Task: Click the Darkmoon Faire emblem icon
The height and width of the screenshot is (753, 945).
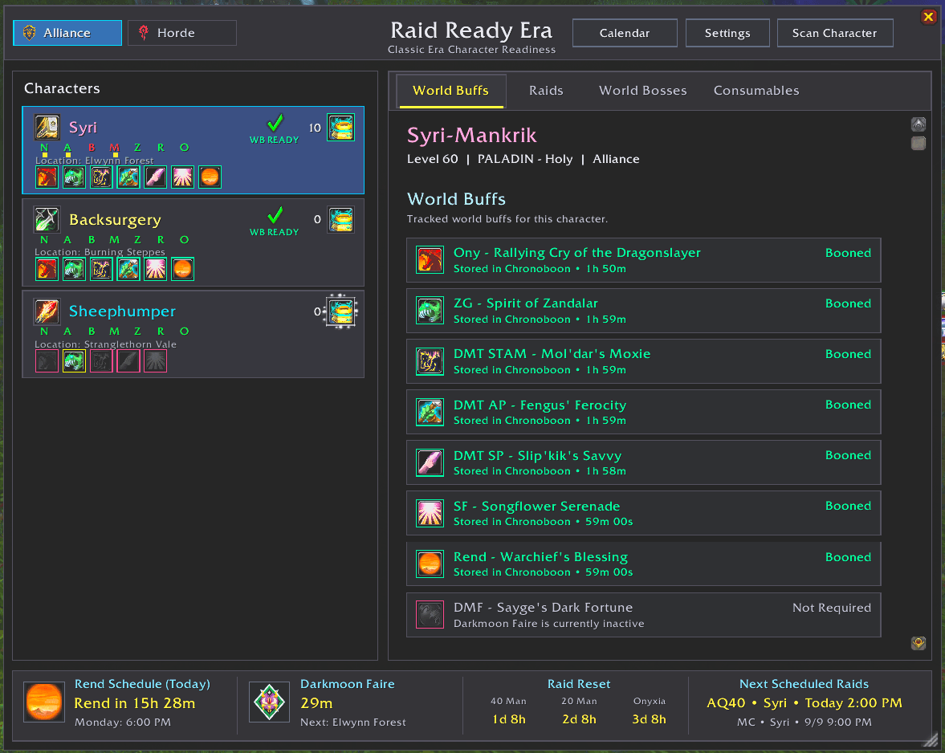Action: click(x=270, y=702)
